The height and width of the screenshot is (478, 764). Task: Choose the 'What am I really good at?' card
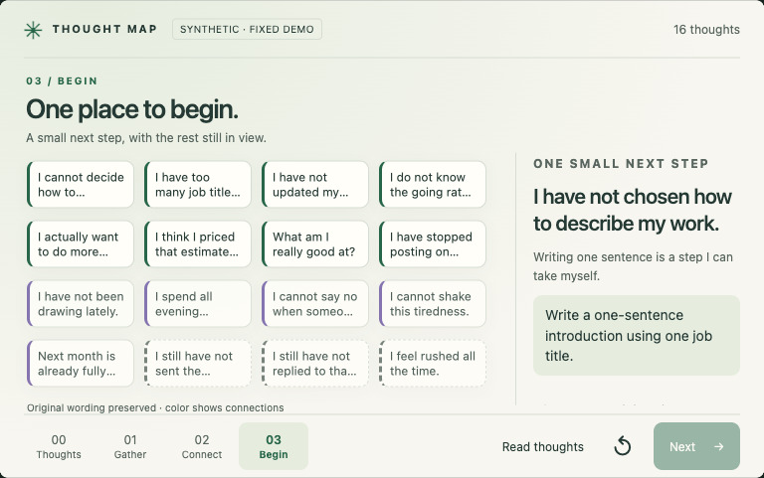pyautogui.click(x=314, y=243)
